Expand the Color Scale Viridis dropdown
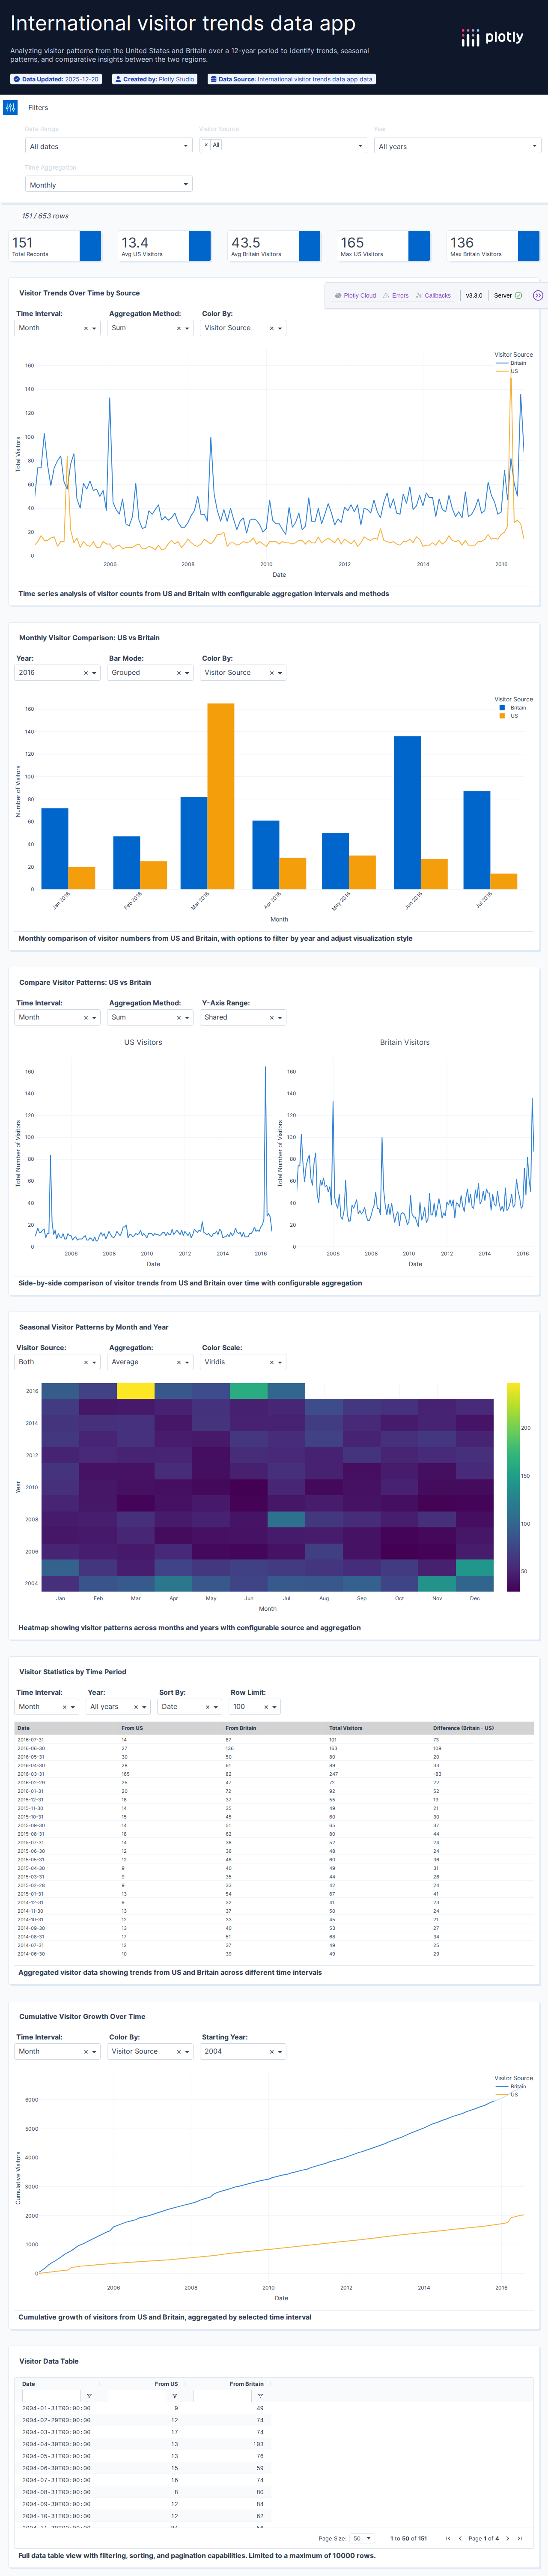 point(280,1362)
